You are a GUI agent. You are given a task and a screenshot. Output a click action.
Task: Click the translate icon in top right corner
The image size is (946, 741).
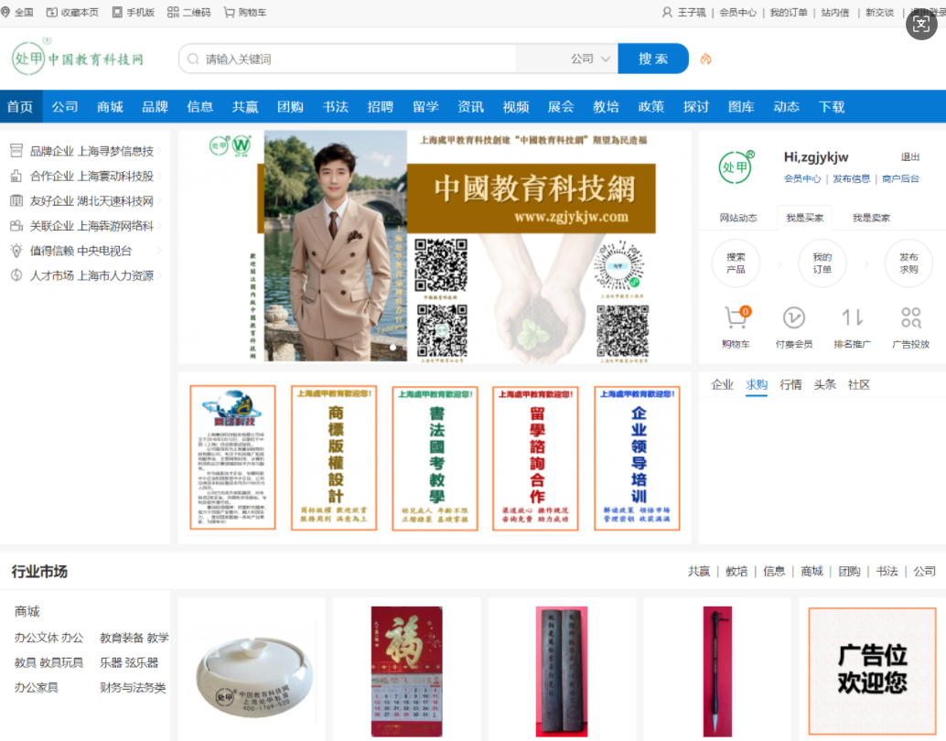pyautogui.click(x=921, y=24)
